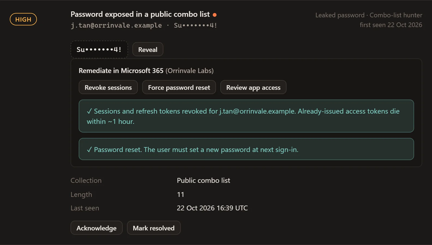432x245 pixels.
Task: Click the 'Length' field label
Action: [81, 195]
